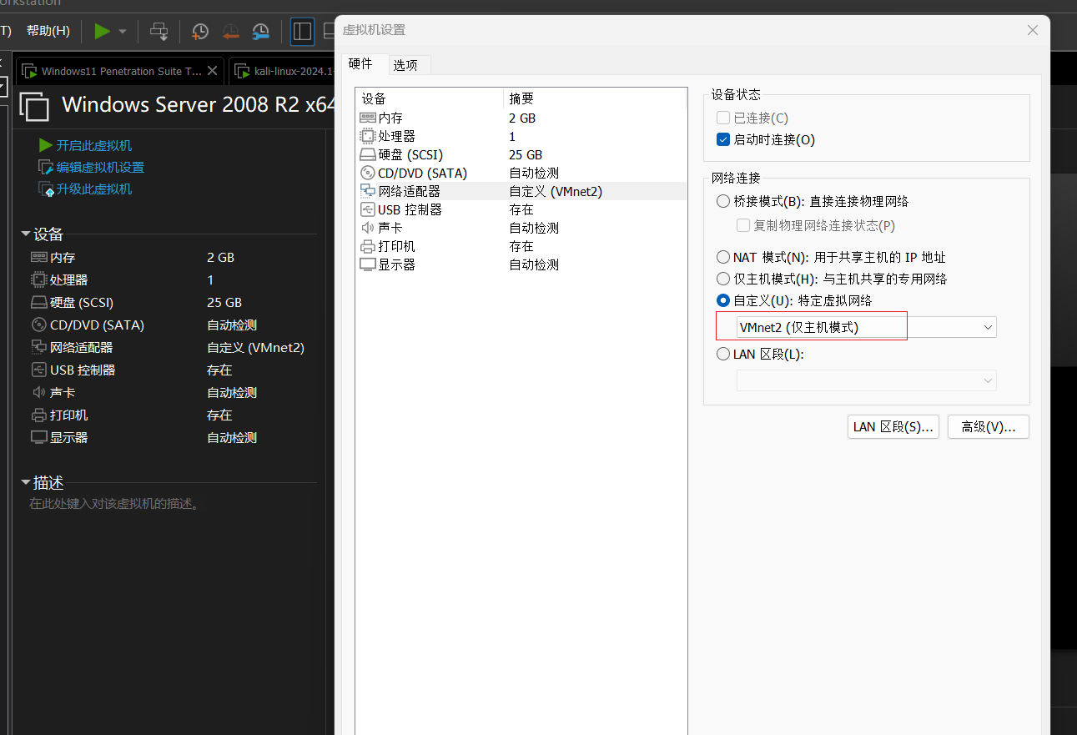Select 内存 device in settings dialog list
Image resolution: width=1077 pixels, height=735 pixels.
click(521, 118)
